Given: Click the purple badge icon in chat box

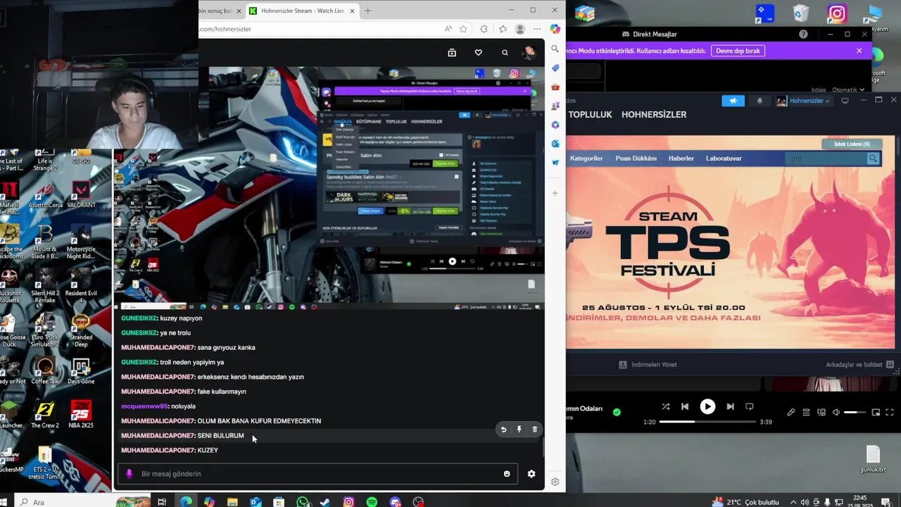Looking at the screenshot, I should 129,474.
